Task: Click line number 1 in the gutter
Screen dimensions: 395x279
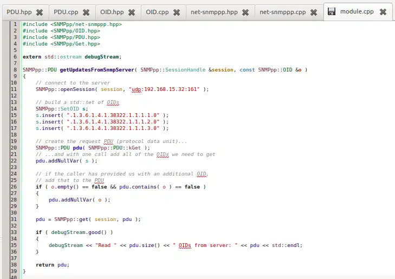Action: tap(15, 24)
